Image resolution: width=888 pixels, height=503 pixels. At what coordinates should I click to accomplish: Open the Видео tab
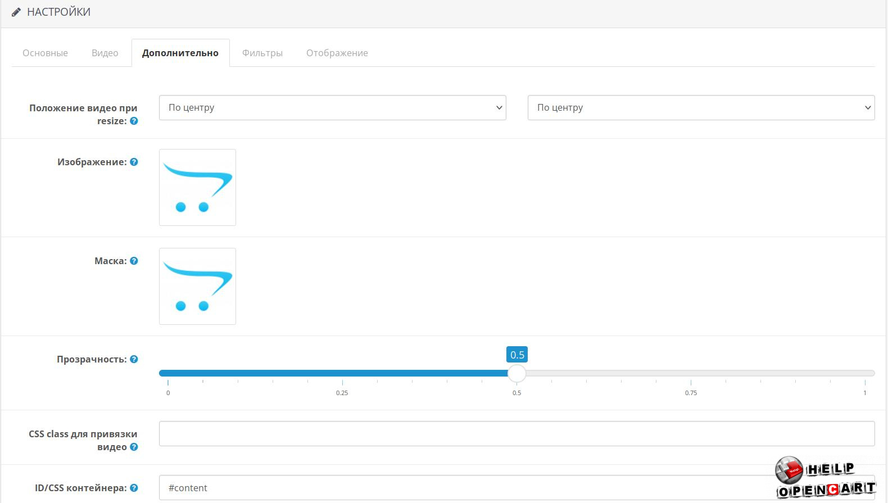click(x=105, y=53)
